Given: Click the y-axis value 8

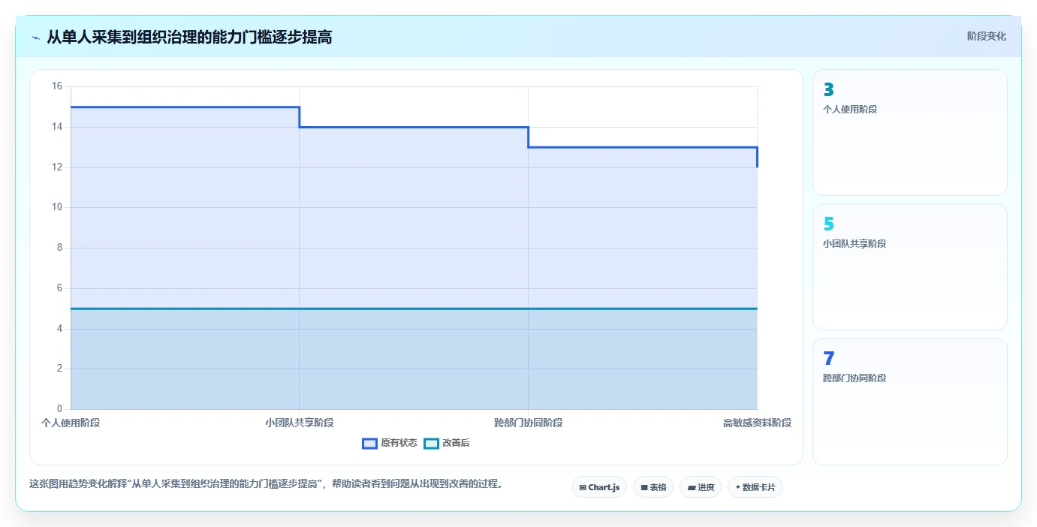Looking at the screenshot, I should tap(60, 248).
